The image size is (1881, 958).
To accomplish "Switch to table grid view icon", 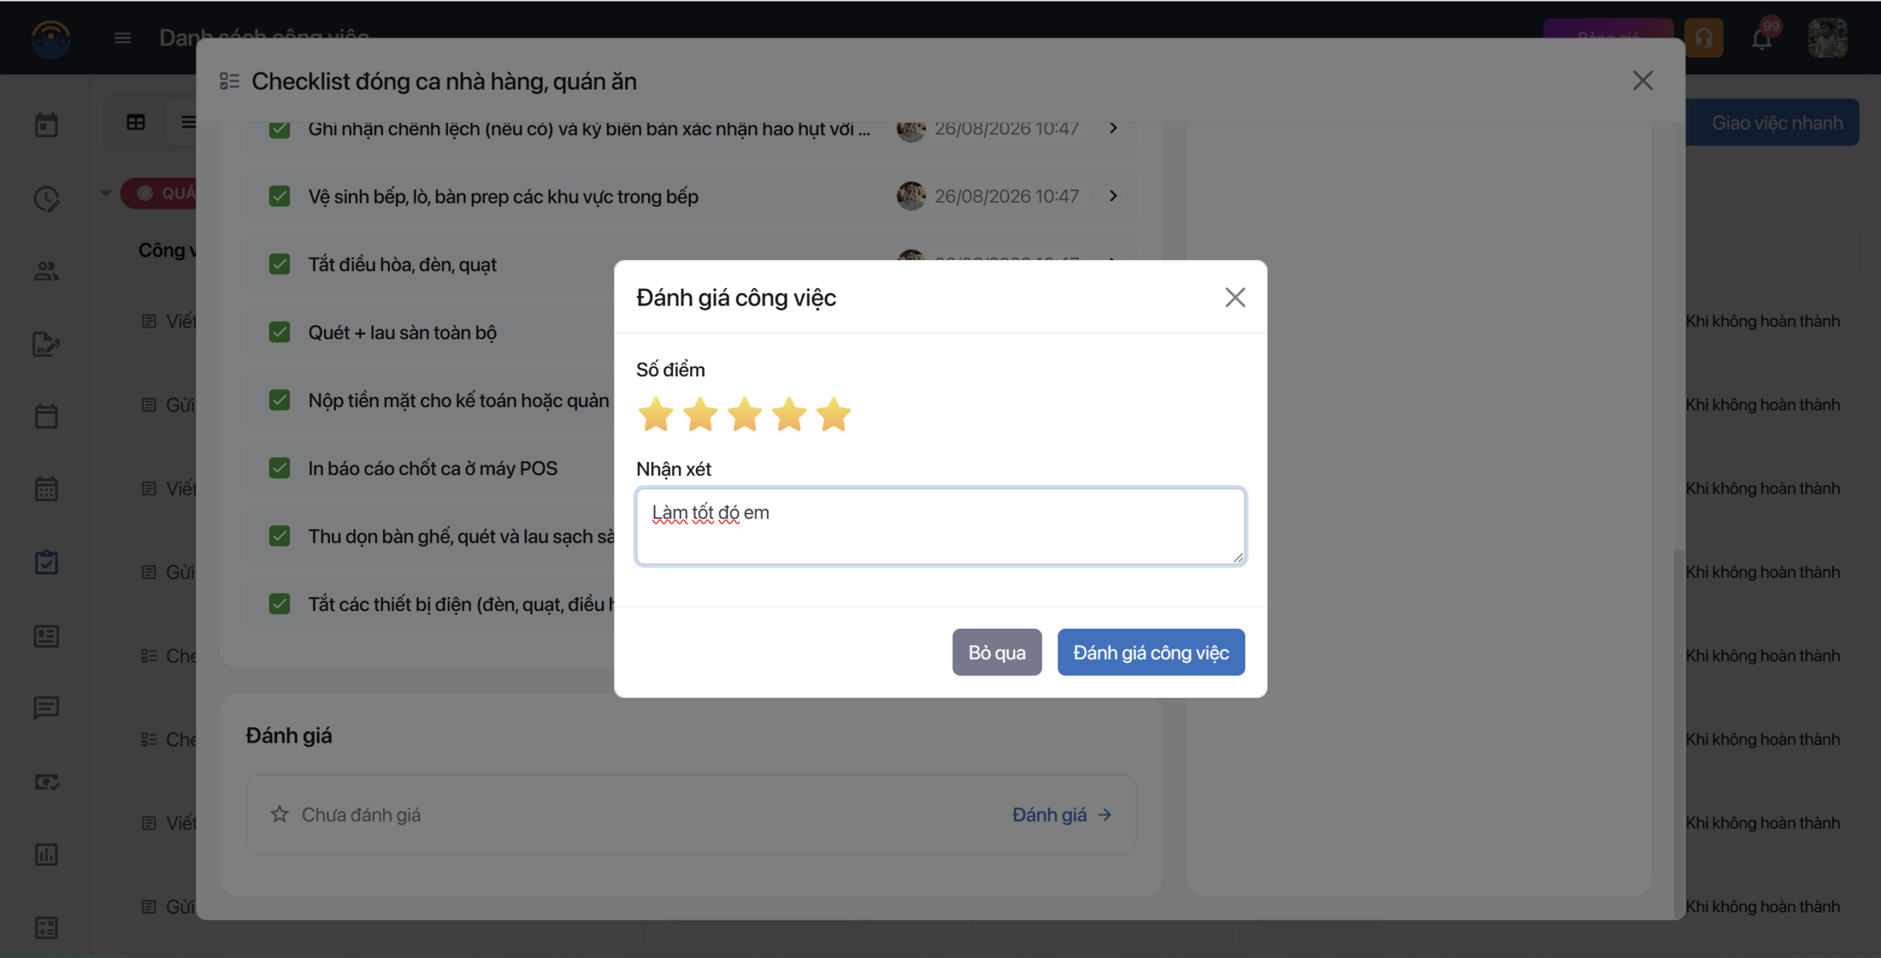I will (x=136, y=122).
